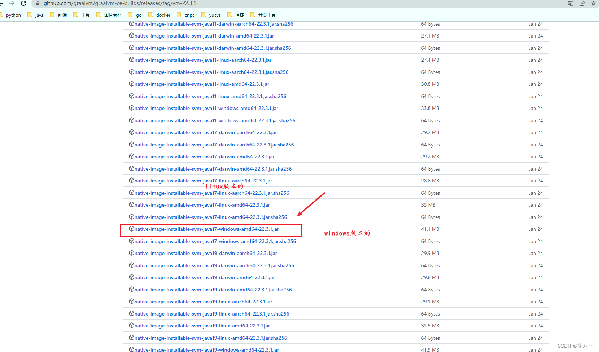Download java19-linux-amd64-22.3.1.jar.sha256 file
This screenshot has height=352, width=599.
tap(211, 338)
